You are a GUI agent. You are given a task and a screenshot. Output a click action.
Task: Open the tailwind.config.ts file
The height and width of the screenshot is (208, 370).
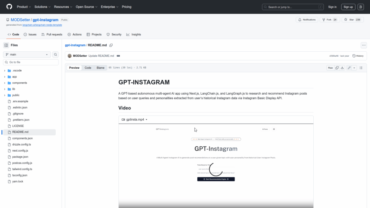(x=22, y=169)
